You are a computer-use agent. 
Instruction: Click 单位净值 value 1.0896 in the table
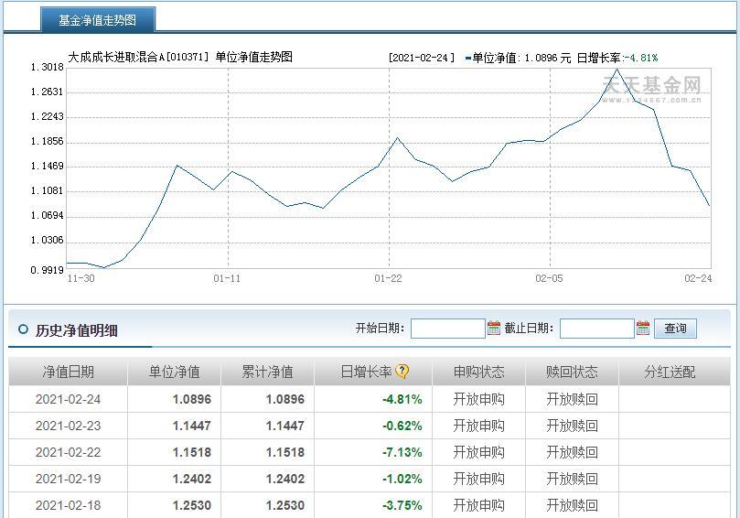[191, 399]
